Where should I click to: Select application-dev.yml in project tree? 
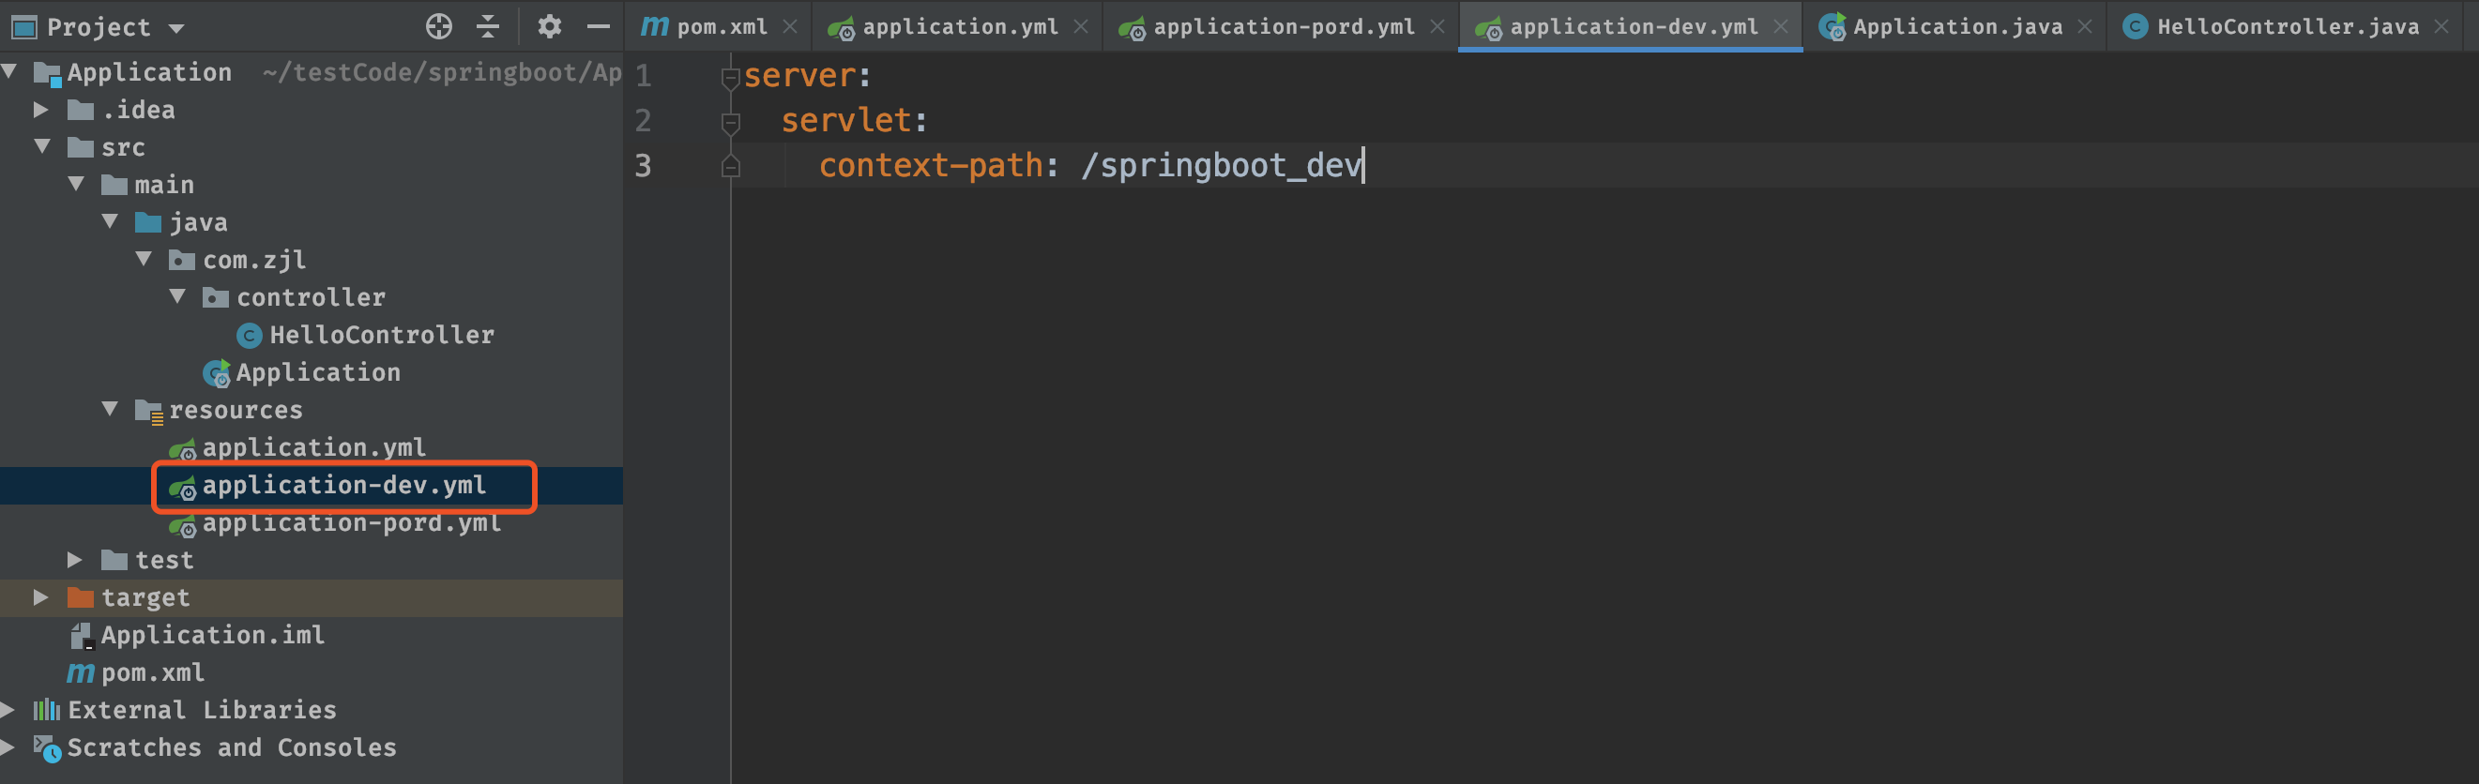pos(343,485)
